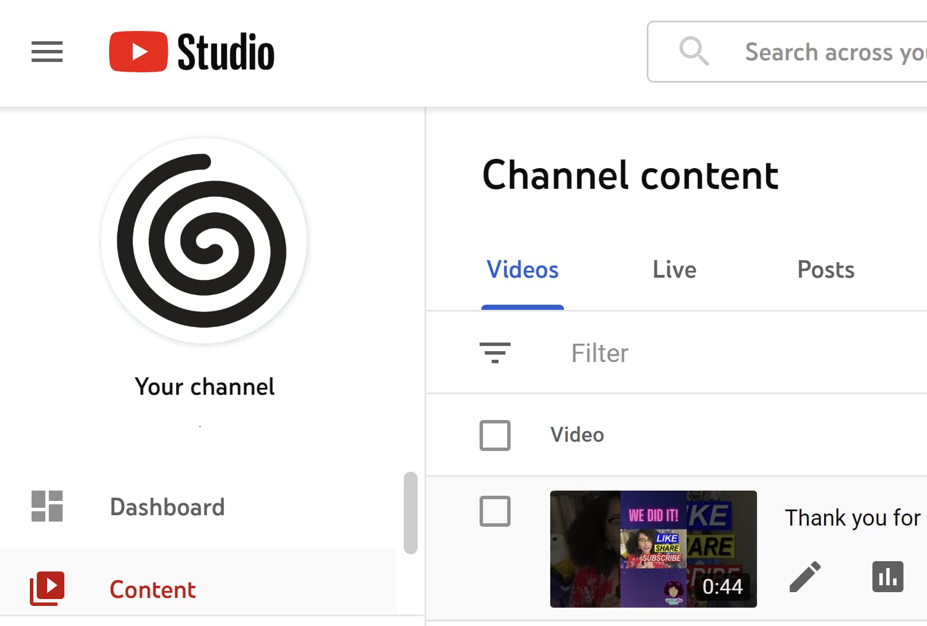927x626 pixels.
Task: Click inside the Filter input field
Action: point(599,352)
